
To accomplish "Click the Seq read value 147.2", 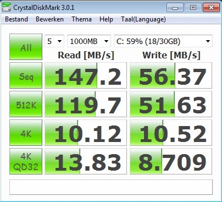I will click(86, 75).
